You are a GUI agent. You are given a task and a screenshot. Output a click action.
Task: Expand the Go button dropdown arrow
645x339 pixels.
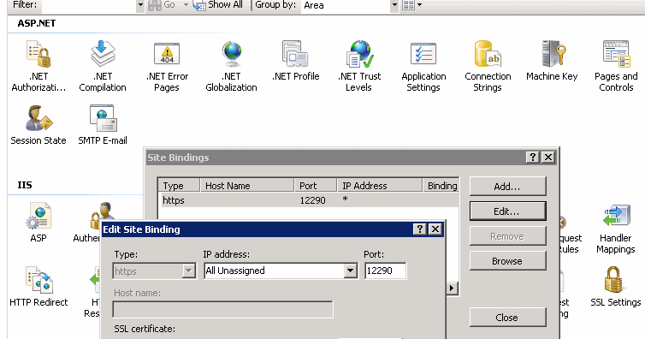pos(186,5)
